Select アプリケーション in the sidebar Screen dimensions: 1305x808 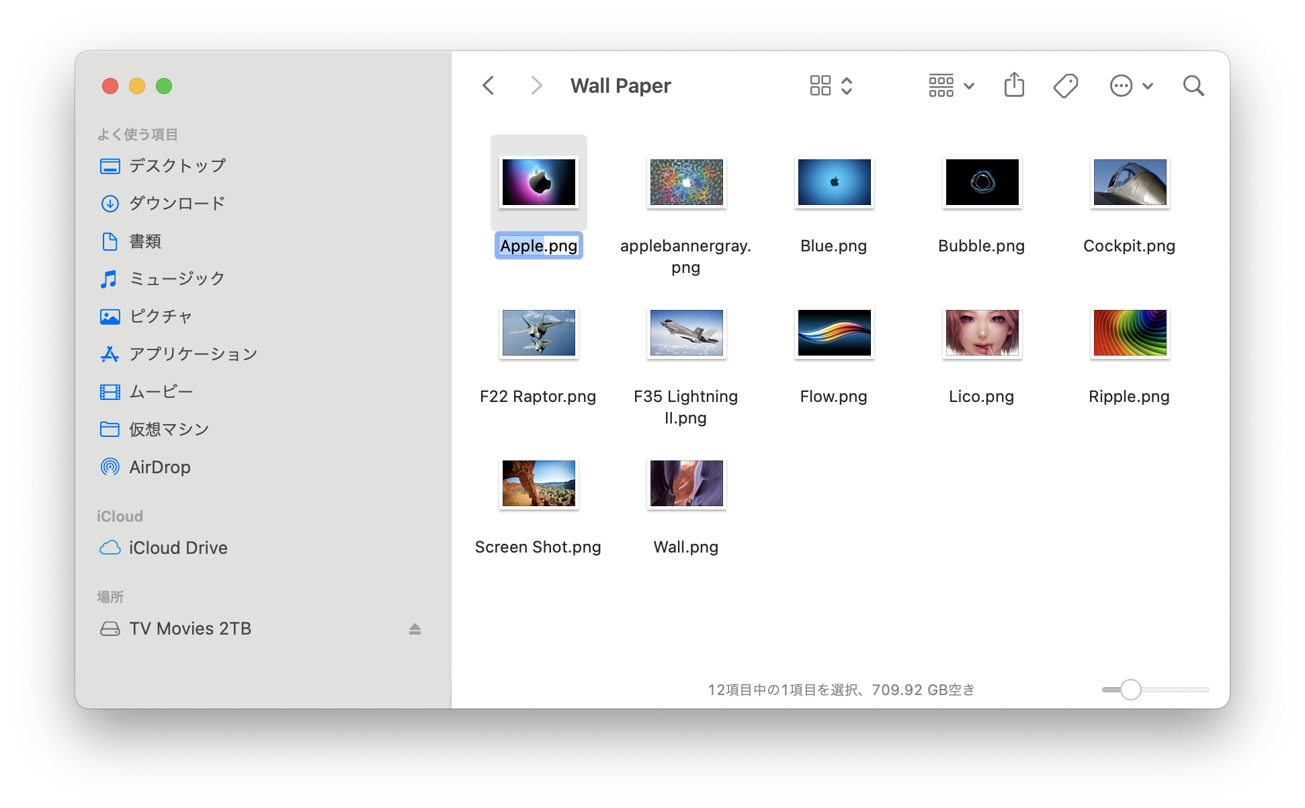coord(193,354)
